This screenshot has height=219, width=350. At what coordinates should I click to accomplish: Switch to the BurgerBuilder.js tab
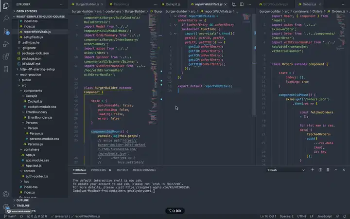pos(87,4)
